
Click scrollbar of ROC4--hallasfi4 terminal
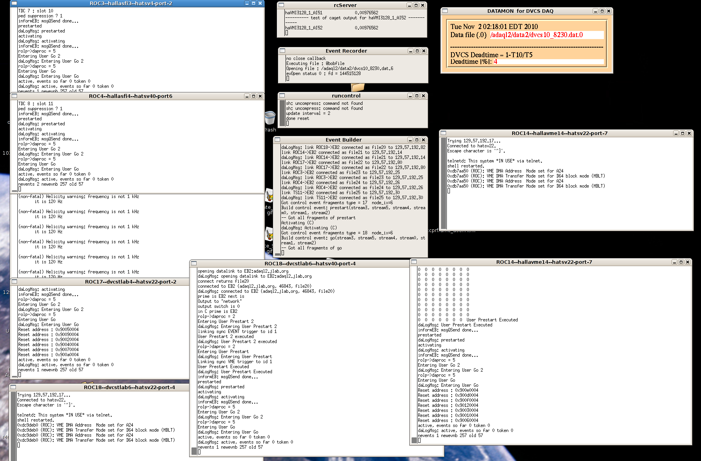[x=14, y=146]
